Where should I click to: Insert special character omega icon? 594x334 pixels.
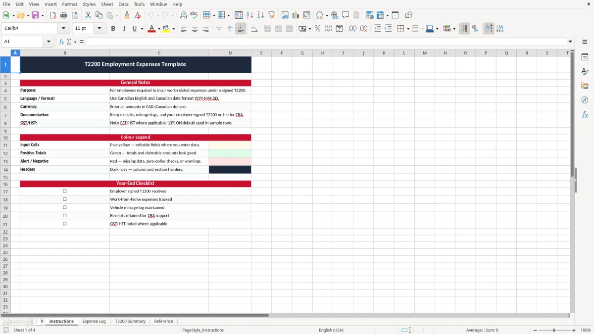pyautogui.click(x=320, y=15)
